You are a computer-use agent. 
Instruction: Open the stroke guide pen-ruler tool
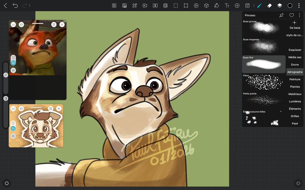(135, 6)
